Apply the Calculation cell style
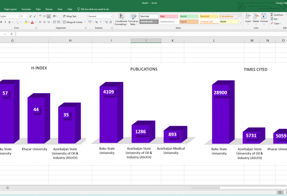 pyautogui.click(x=229, y=16)
